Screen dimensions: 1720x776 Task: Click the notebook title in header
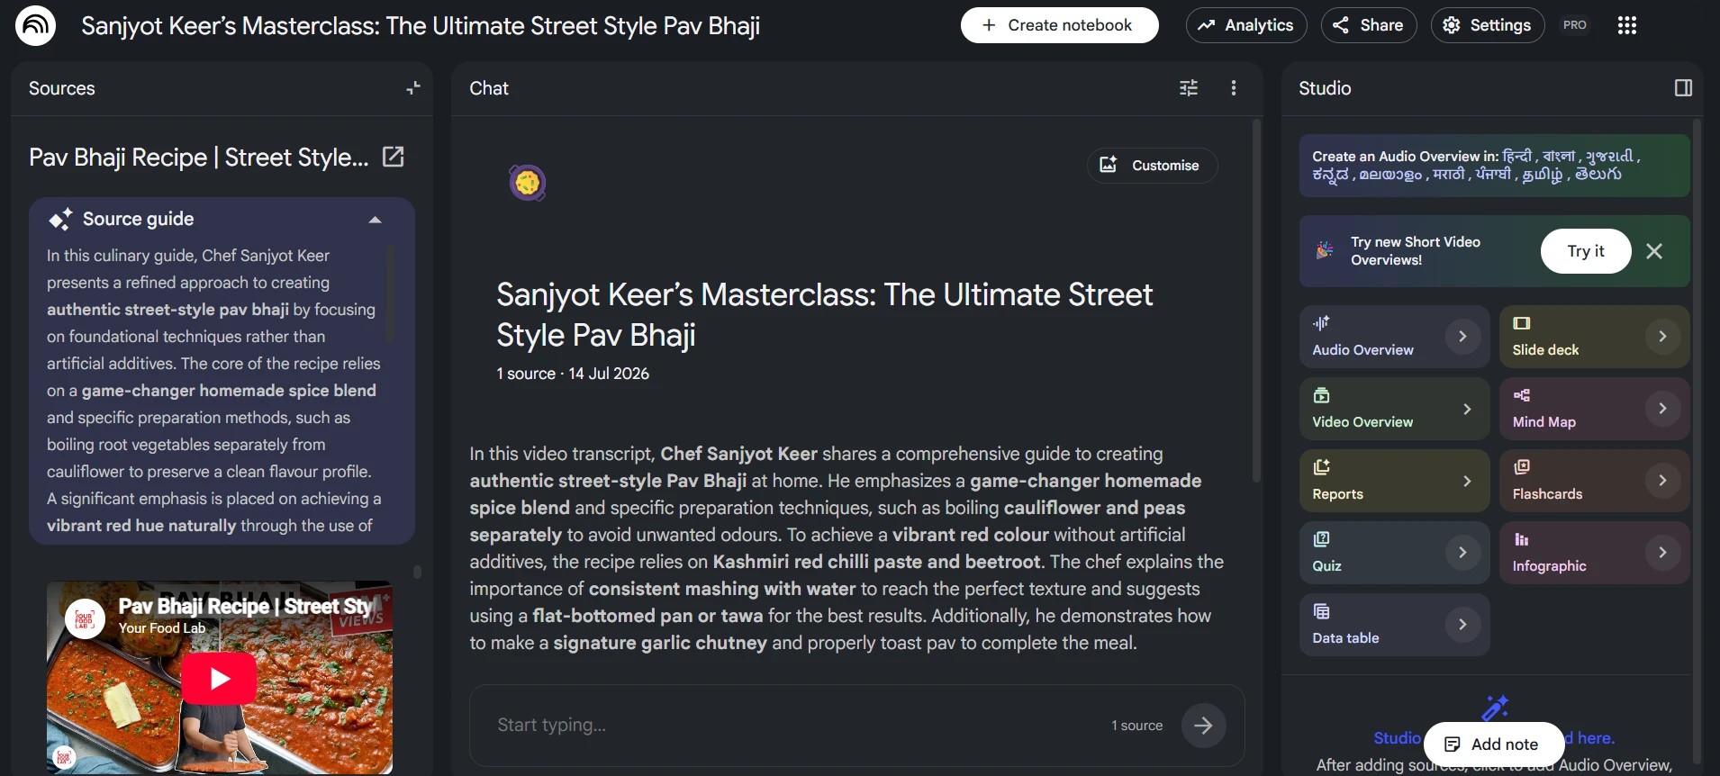(x=421, y=25)
